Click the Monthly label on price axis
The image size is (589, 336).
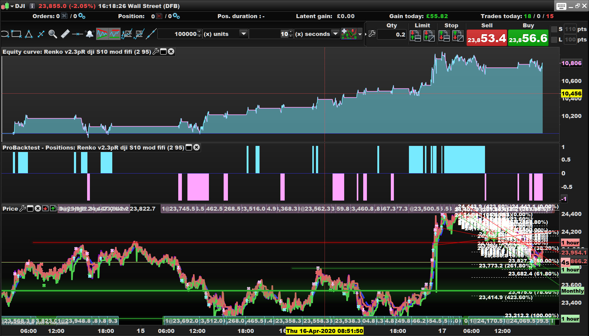tap(572, 291)
